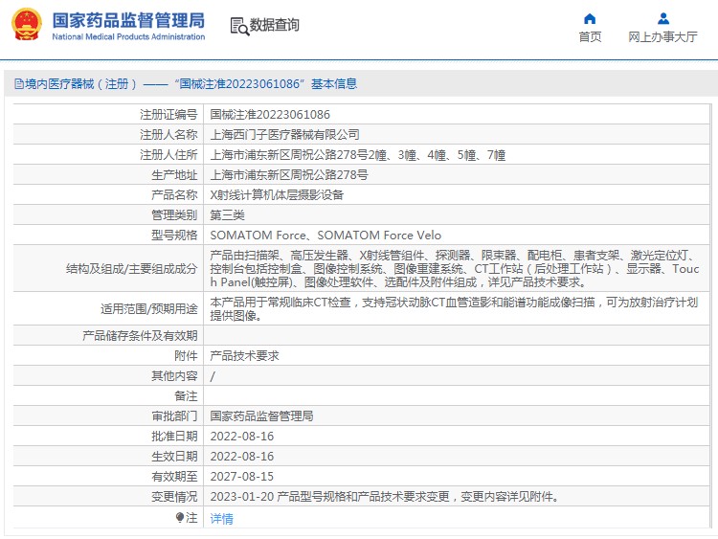
Task: Click the 生效日期 row label
Action: [174, 456]
